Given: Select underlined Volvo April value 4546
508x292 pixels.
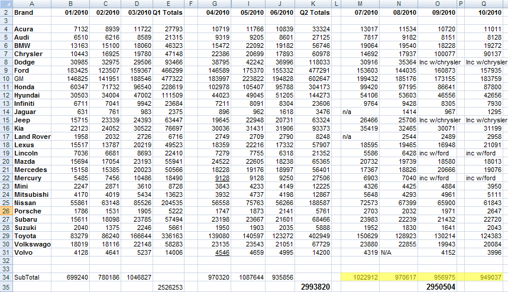Looking at the screenshot, I should click(x=215, y=252).
